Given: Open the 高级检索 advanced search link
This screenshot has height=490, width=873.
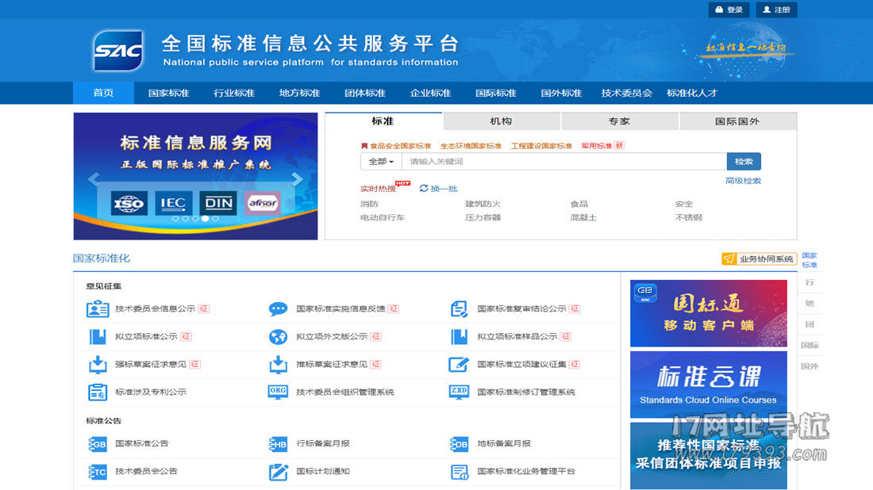Looking at the screenshot, I should click(x=743, y=181).
